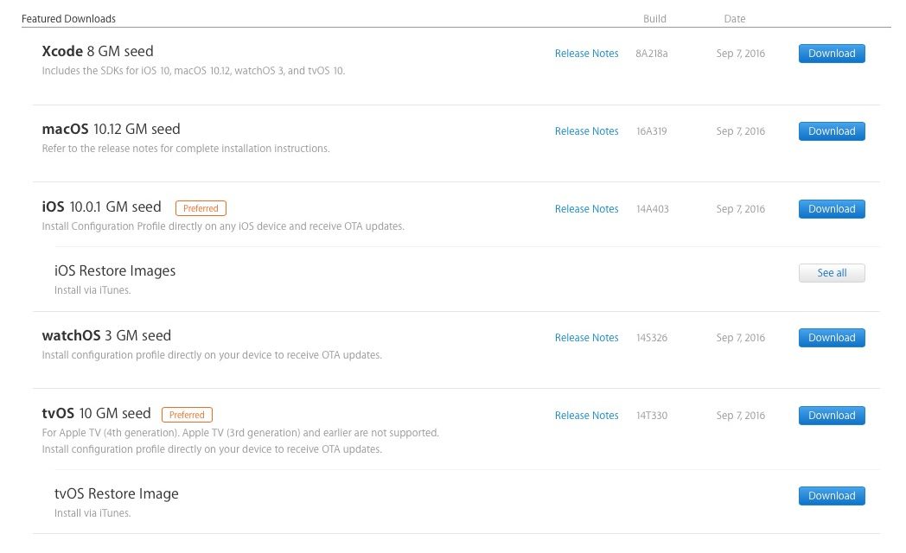
Task: Open macOS 10.12 Release Notes link
Action: (586, 131)
